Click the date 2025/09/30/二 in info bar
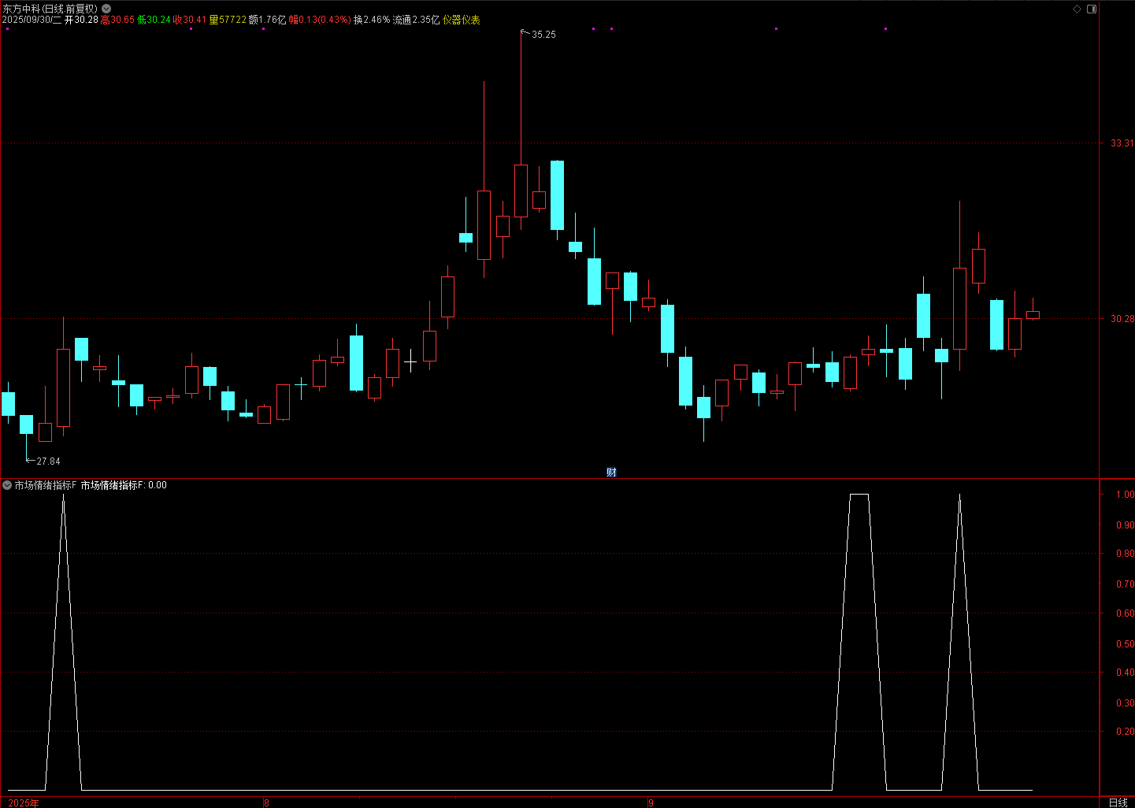The width and height of the screenshot is (1135, 808). 32,20
